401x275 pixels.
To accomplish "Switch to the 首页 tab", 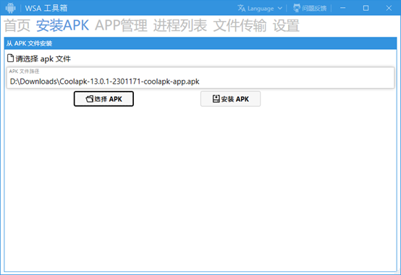I will coord(17,25).
